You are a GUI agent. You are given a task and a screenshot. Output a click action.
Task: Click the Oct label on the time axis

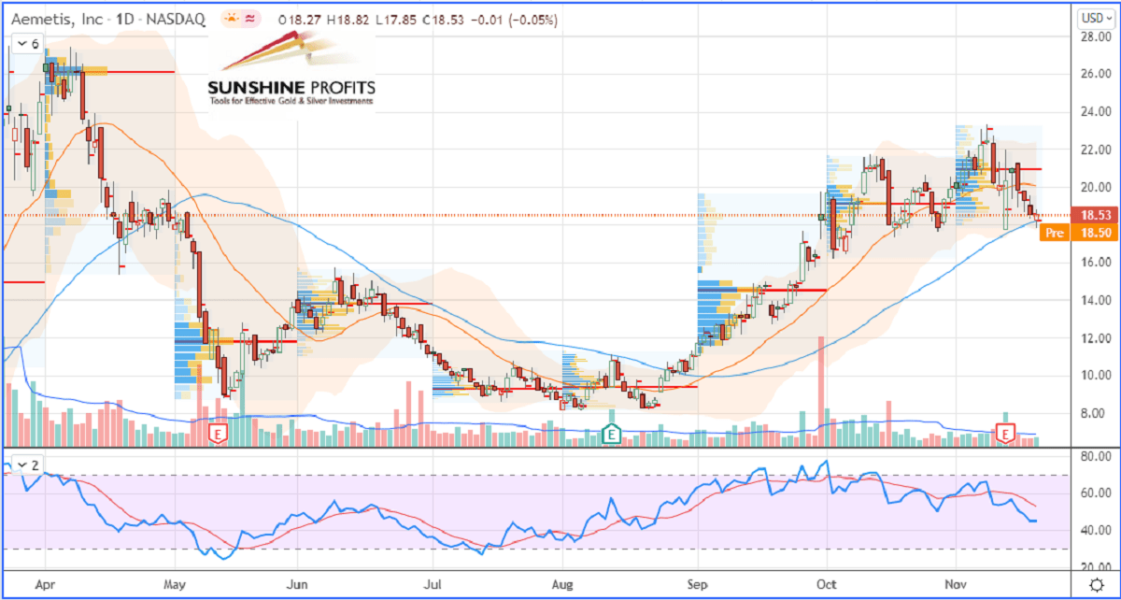(x=827, y=586)
